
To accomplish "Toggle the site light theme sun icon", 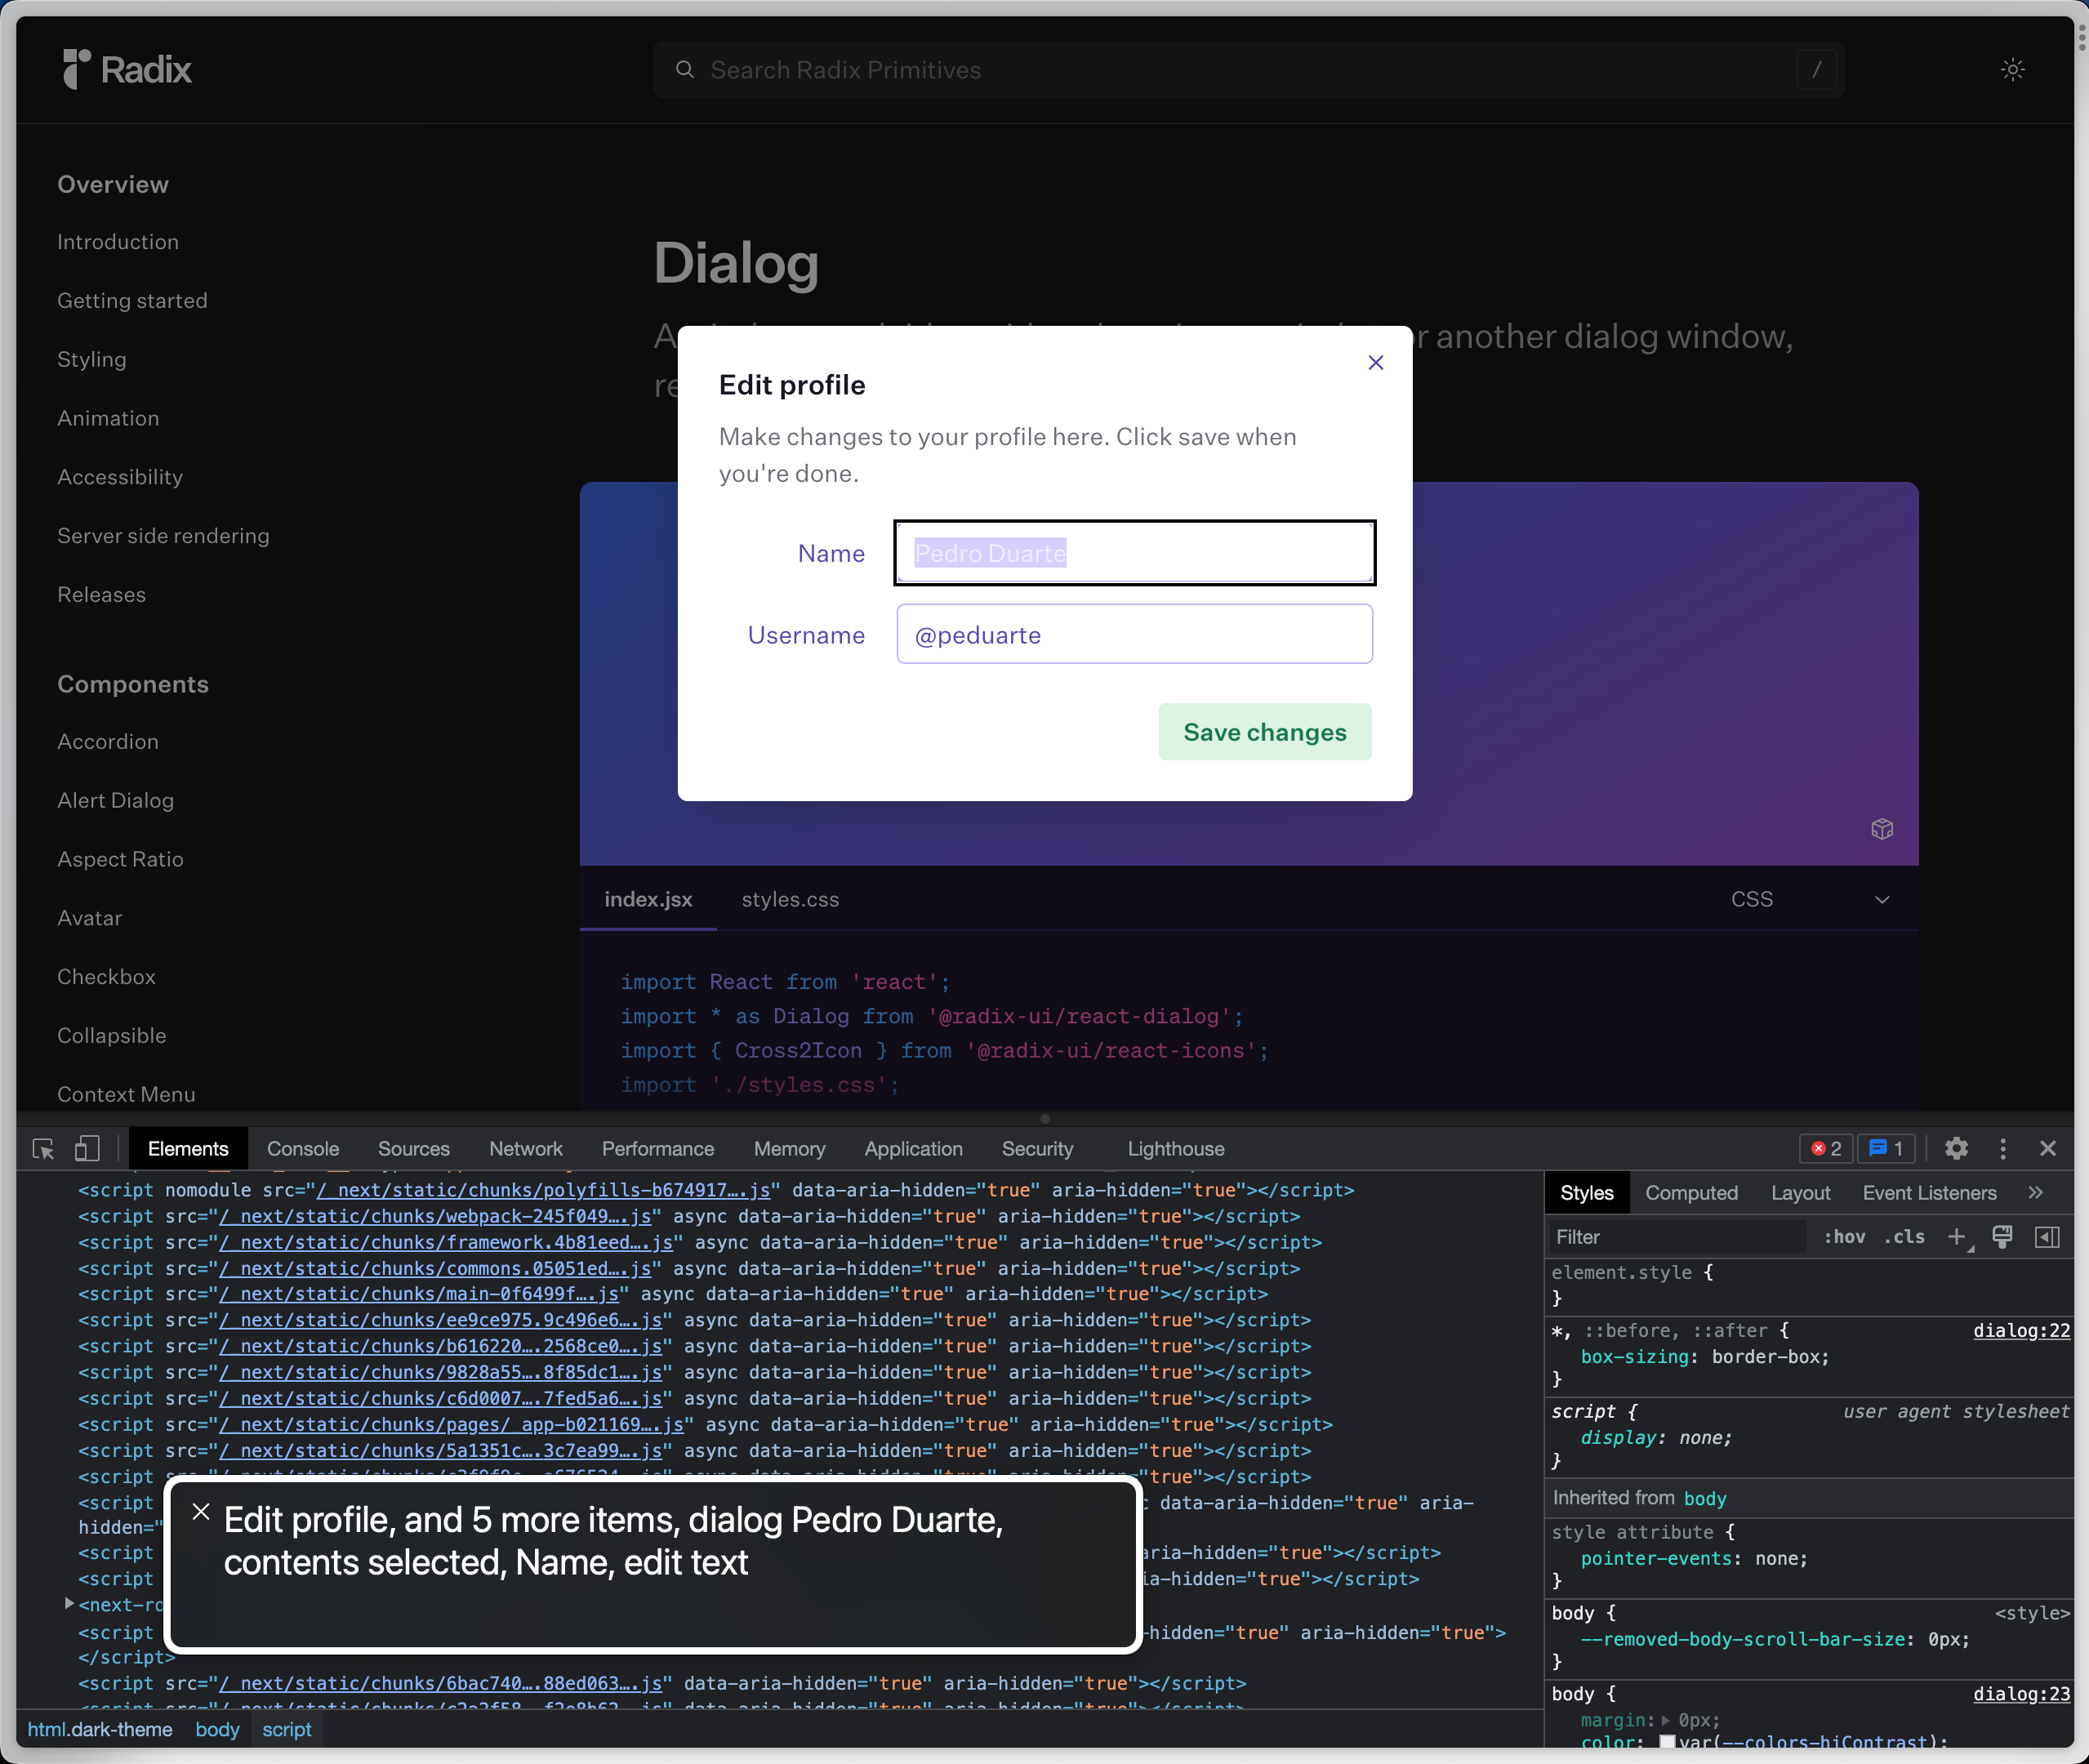I will coord(2012,69).
